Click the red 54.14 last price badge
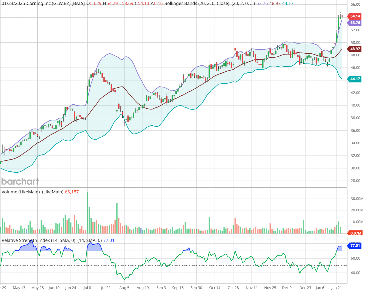Image resolution: width=365 pixels, height=292 pixels. [x=355, y=16]
